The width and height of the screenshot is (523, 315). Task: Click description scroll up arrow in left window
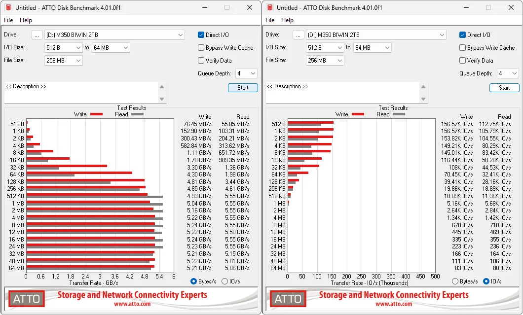pos(162,87)
